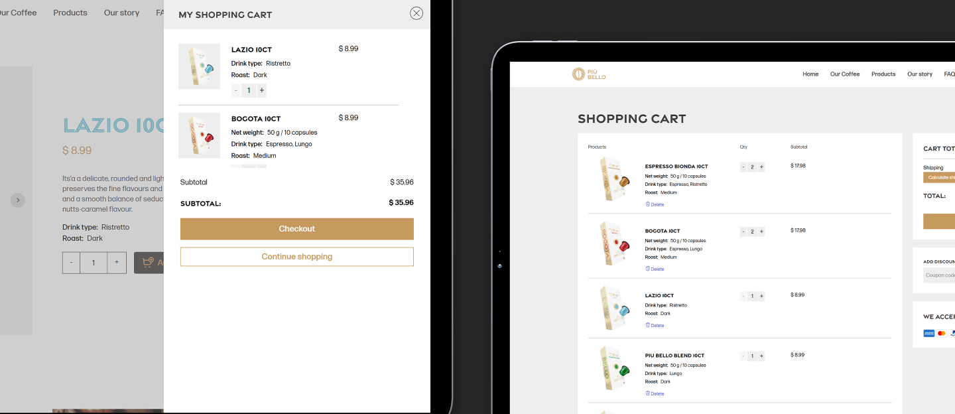Open Our Coffee in the tablet navigation
Viewport: 955px width, 414px height.
coord(845,74)
